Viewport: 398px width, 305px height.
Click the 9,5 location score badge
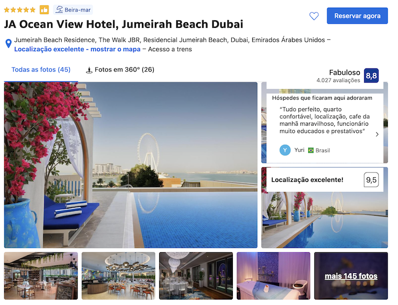click(371, 180)
